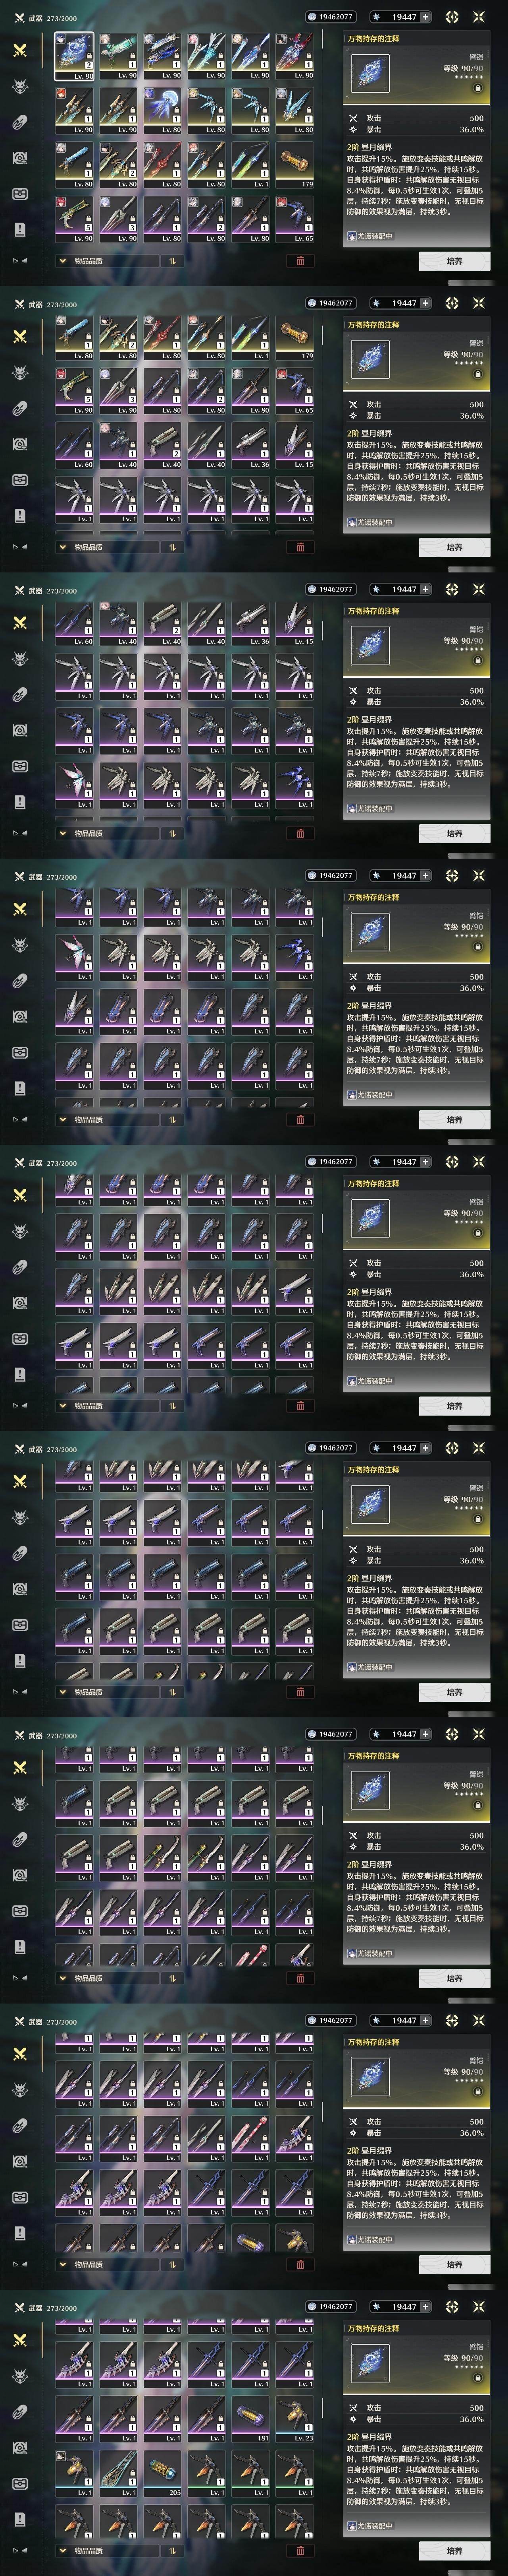
Task: Open the 物品品质 sort dropdown in bottommost panel
Action: [x=105, y=2551]
